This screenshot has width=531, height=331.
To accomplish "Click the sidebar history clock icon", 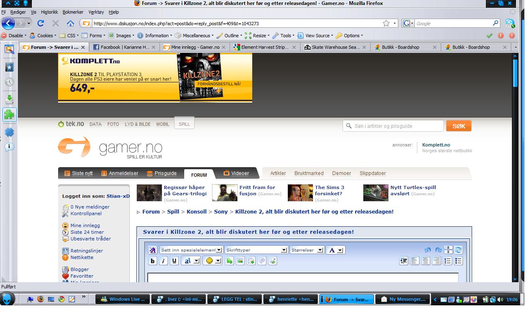I will click(x=9, y=82).
